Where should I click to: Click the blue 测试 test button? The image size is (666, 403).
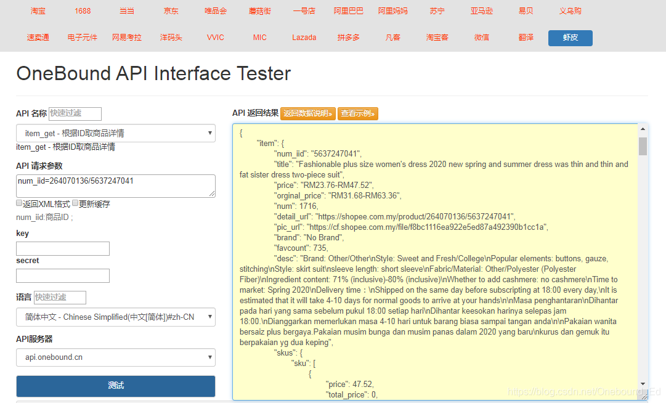(x=116, y=386)
